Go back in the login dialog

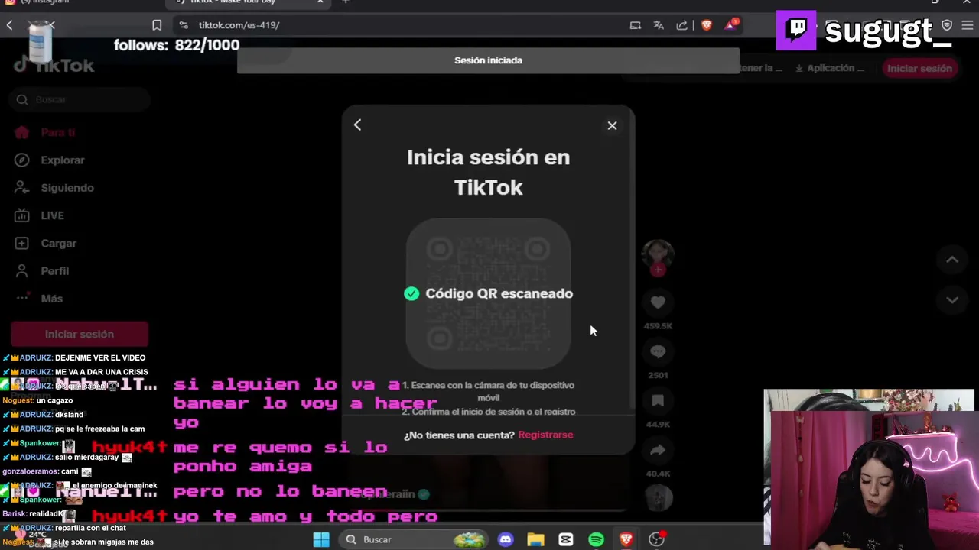(357, 125)
